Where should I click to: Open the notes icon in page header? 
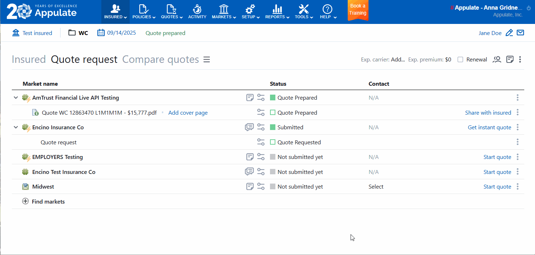pos(510,59)
